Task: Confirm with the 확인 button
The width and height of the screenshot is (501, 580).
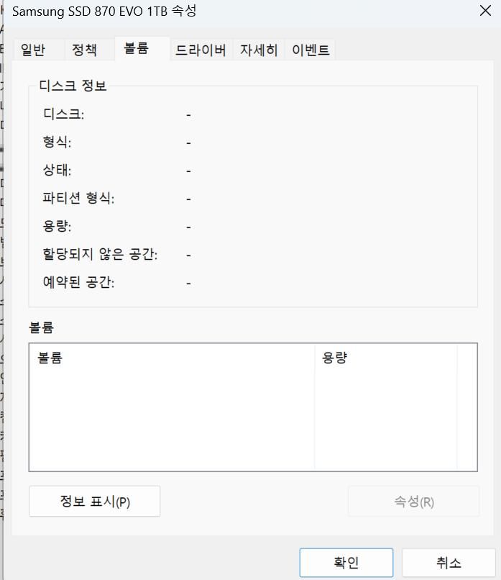Action: (x=346, y=563)
